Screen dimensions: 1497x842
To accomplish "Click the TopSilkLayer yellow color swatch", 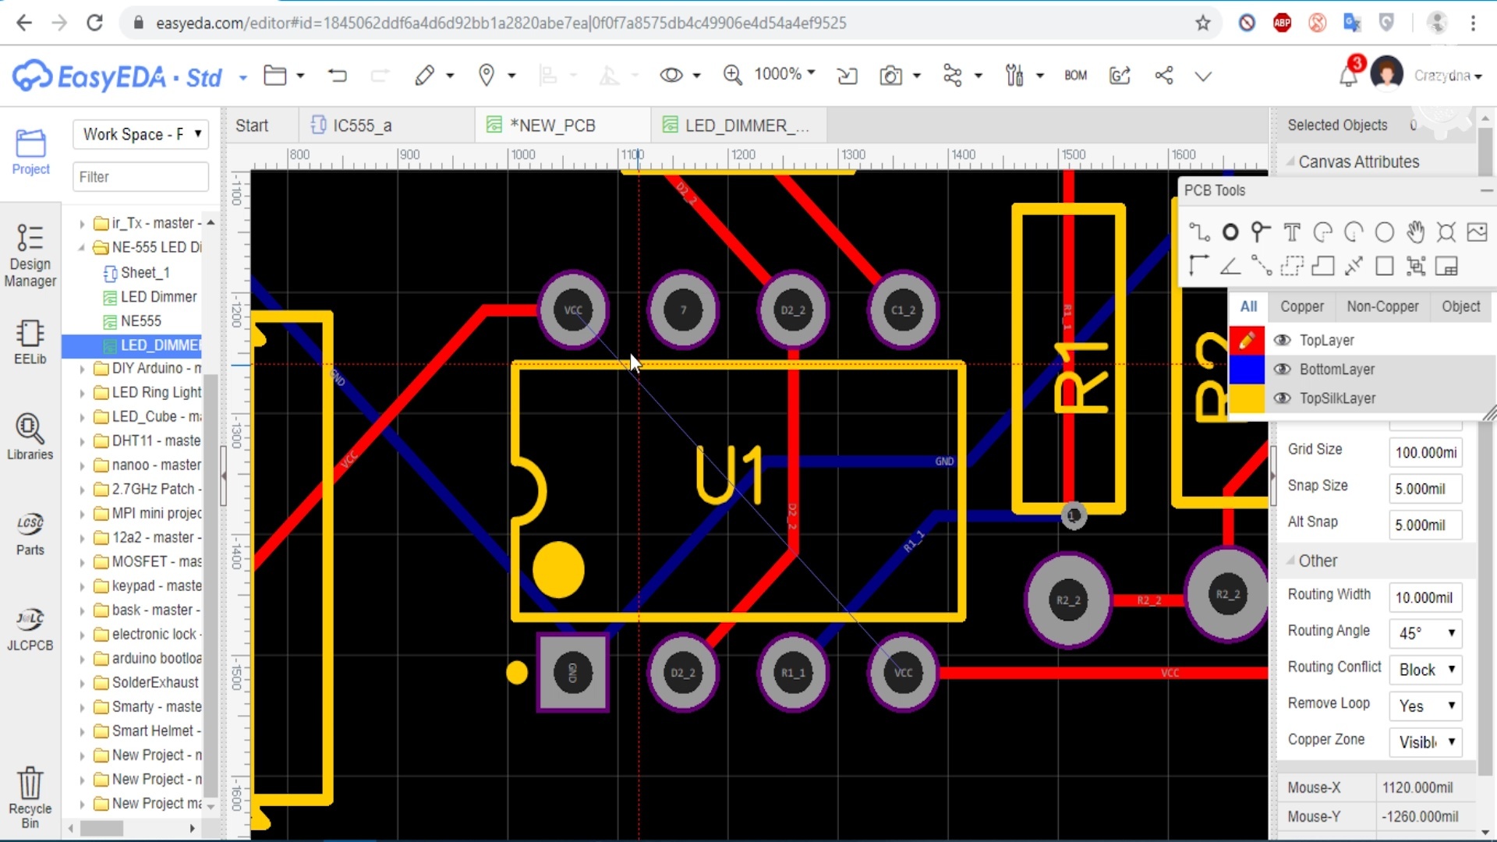I will pos(1247,398).
